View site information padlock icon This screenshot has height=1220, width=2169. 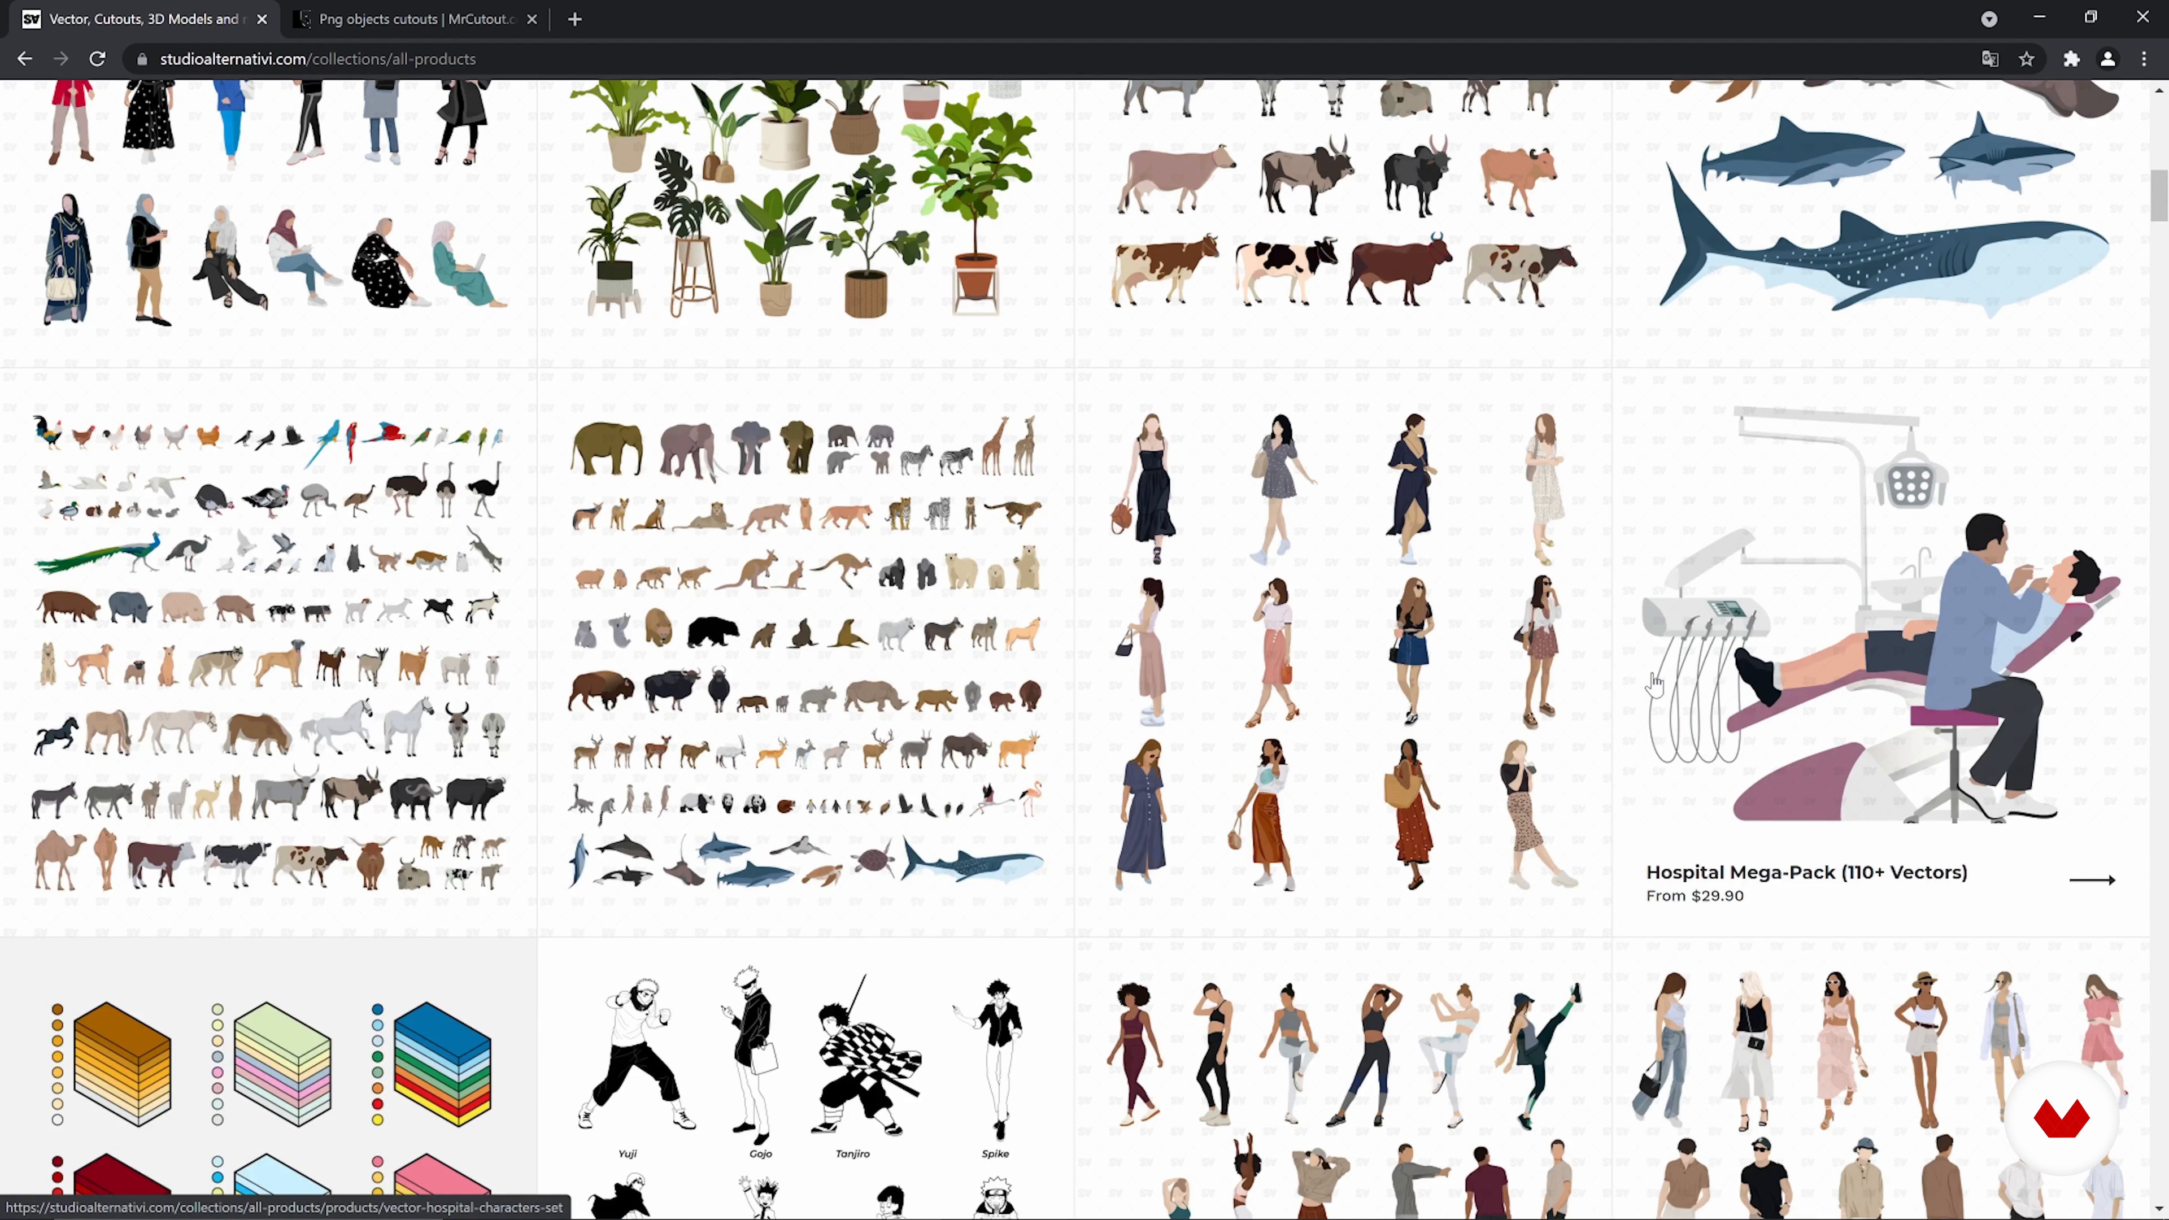141,59
